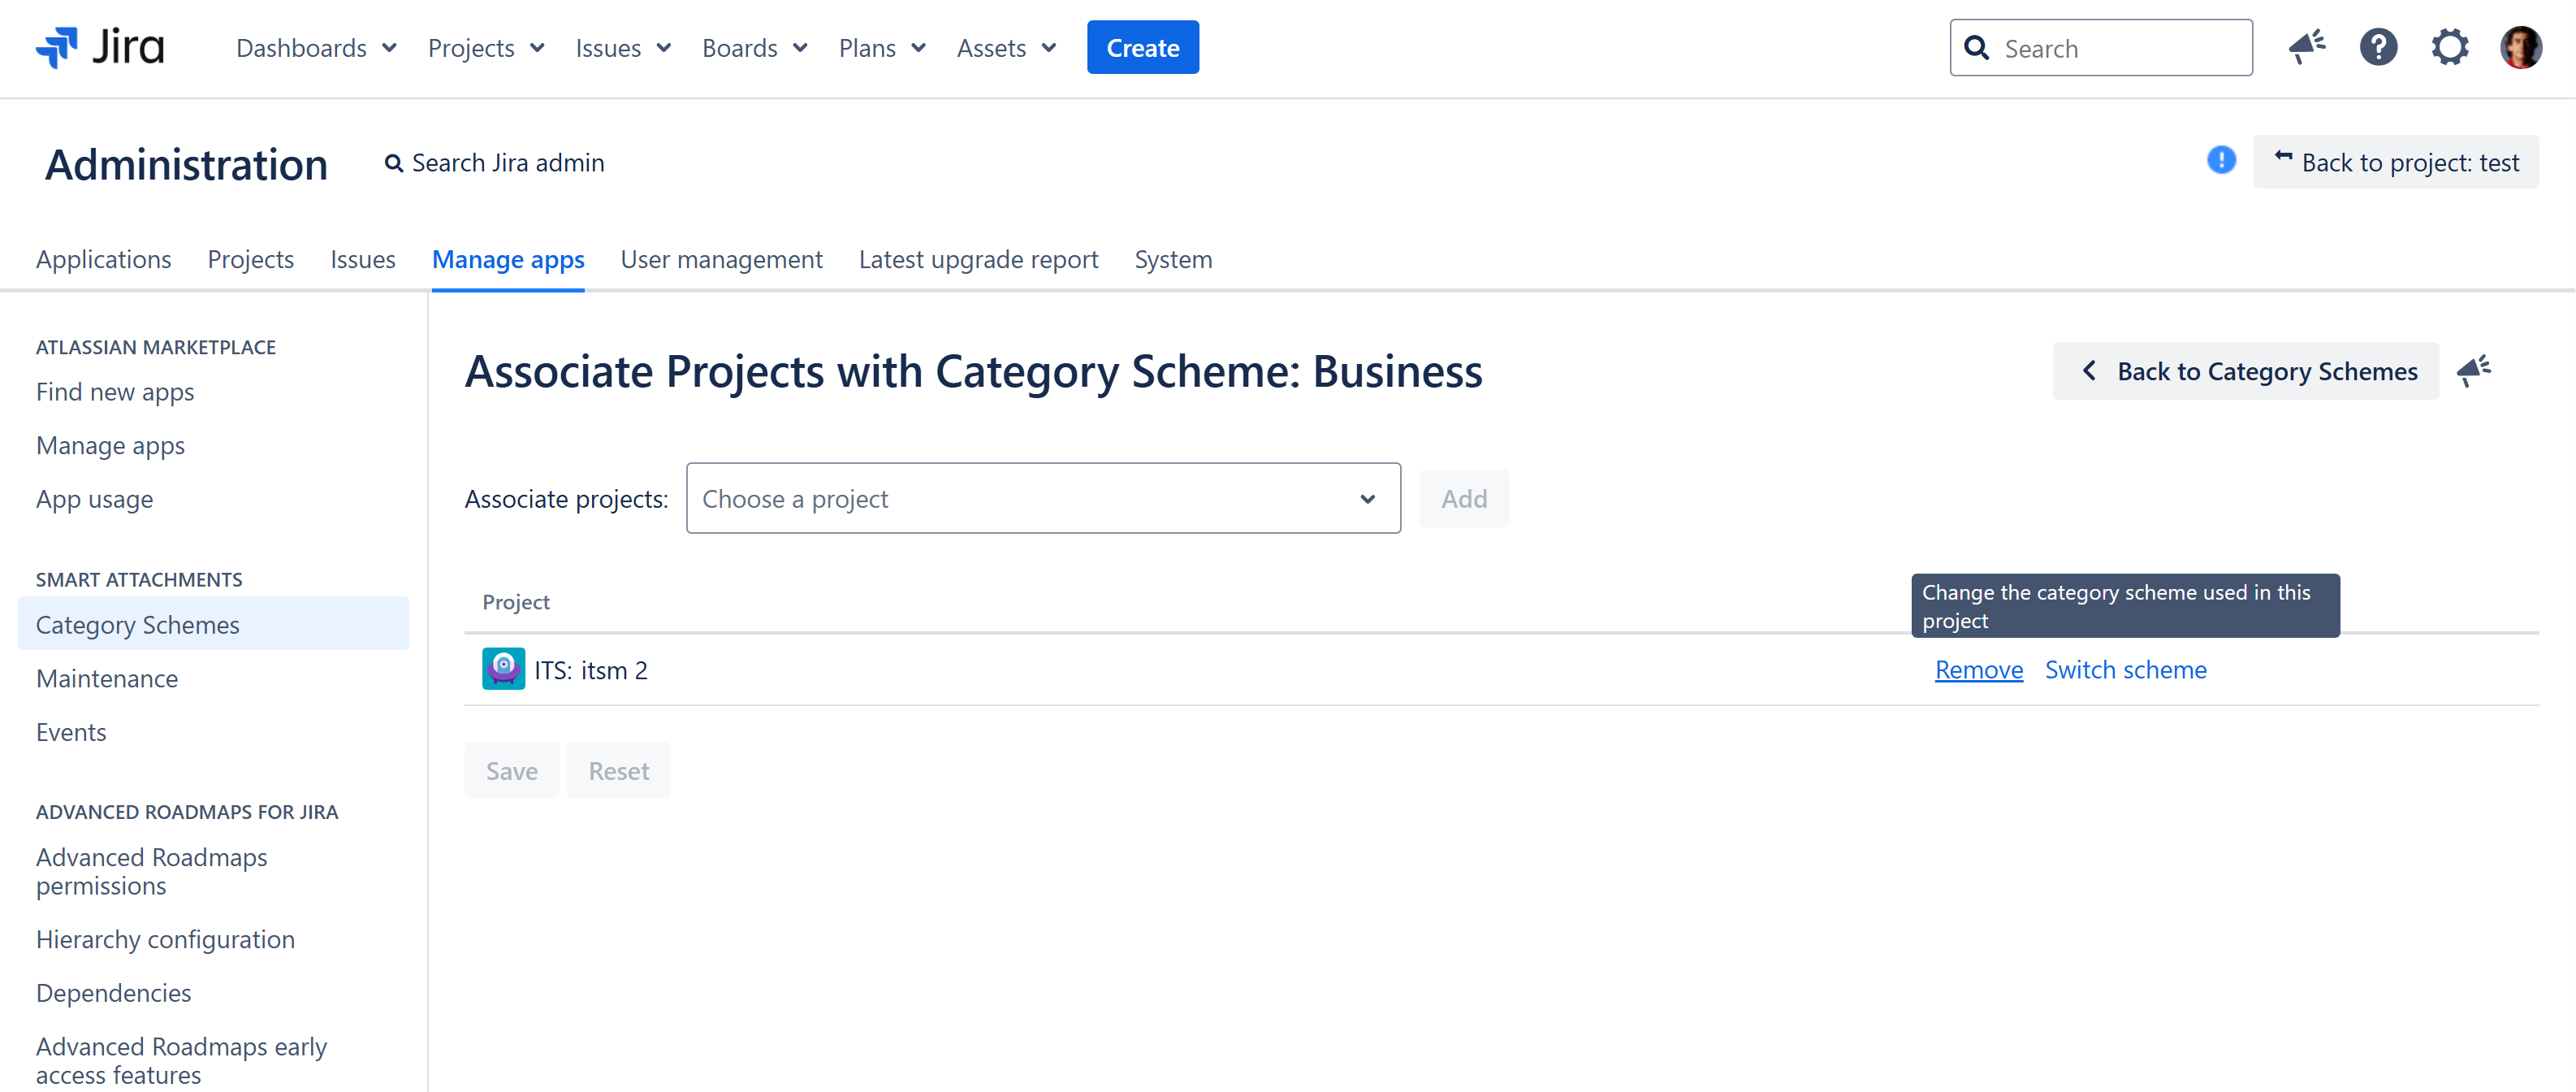Viewport: 2576px width, 1092px height.
Task: Expand the Dashboards menu
Action: [x=317, y=48]
